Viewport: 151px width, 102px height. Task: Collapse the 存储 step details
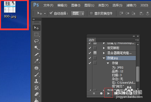[108, 63]
